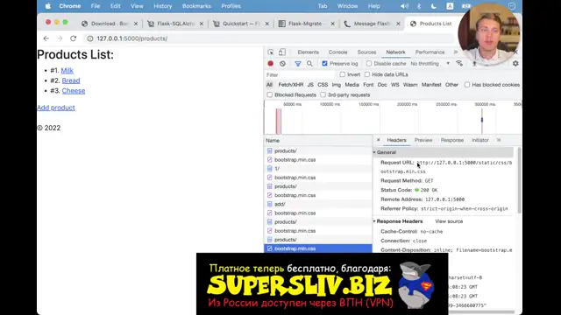Disable Preserve log checkbox

tap(324, 64)
